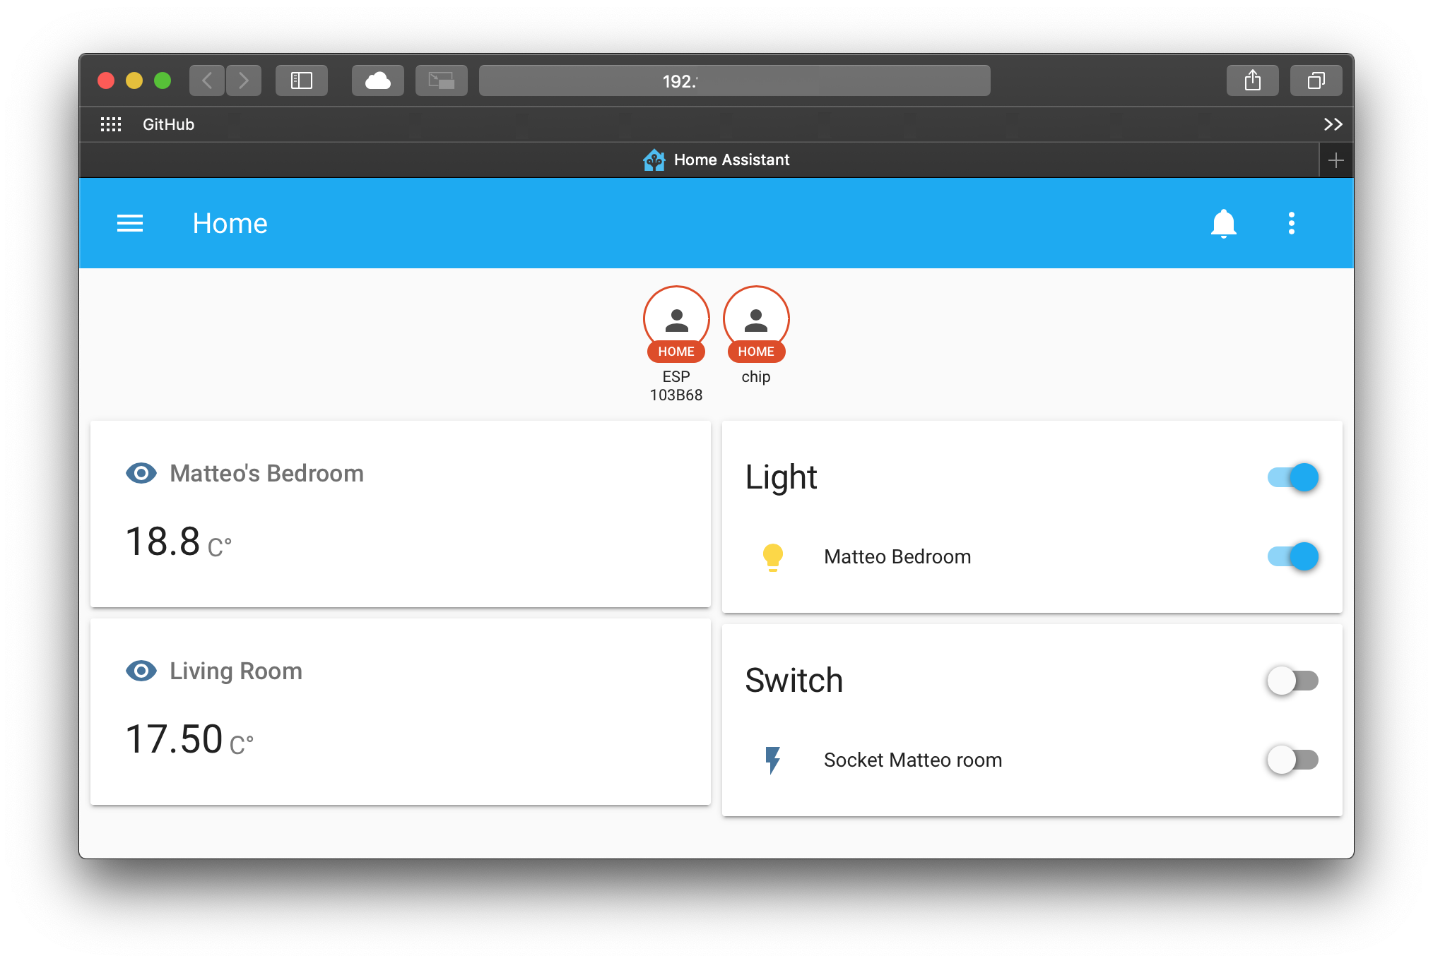Click the chip person badge

tap(756, 335)
